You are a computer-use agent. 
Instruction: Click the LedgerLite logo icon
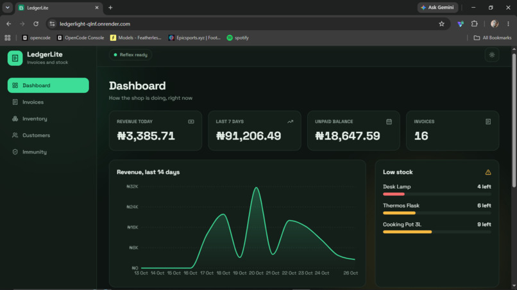tap(15, 58)
